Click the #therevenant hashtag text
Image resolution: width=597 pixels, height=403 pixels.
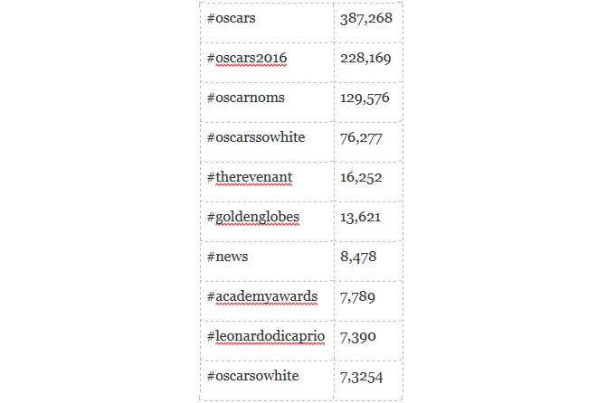point(250,177)
